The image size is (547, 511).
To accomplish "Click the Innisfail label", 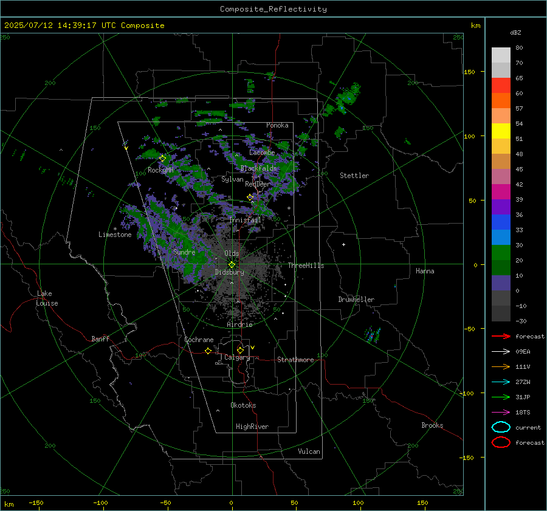I will (x=245, y=220).
